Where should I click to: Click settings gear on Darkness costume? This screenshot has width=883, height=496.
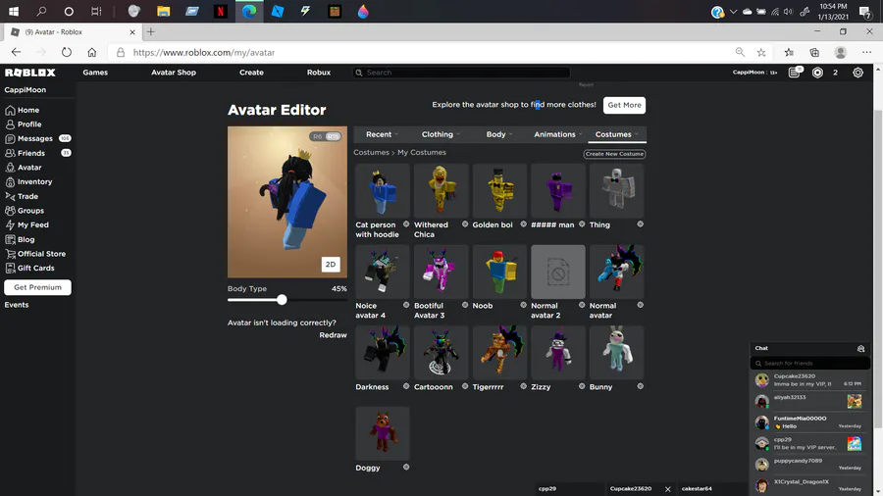click(406, 386)
